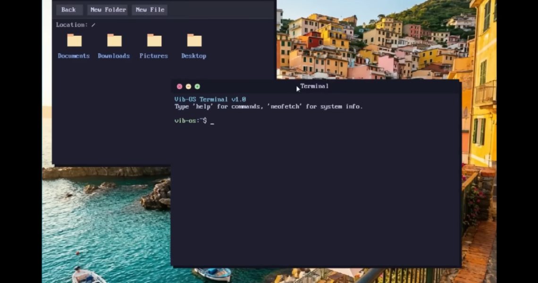Maximize Terminal using the green button
The height and width of the screenshot is (283, 538).
[197, 86]
